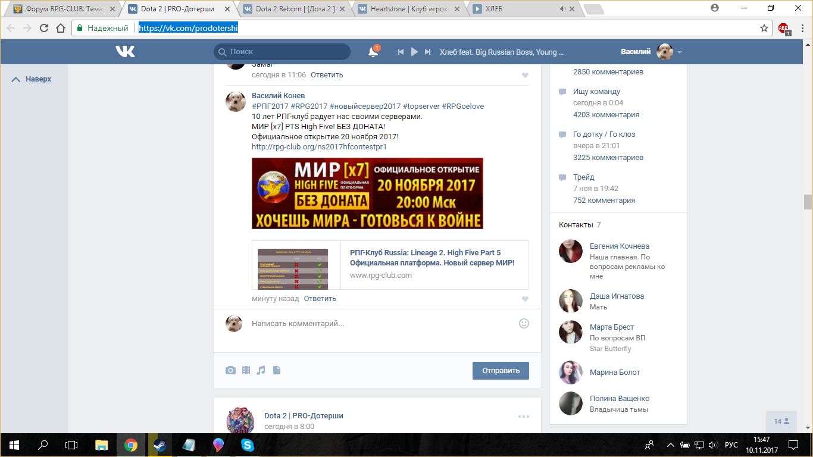
Task: Open Даша Игнатова's avatar
Action: pos(571,301)
